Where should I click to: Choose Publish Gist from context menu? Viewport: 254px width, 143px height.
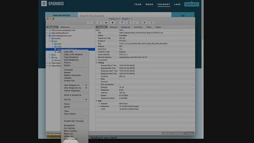[x=69, y=81]
